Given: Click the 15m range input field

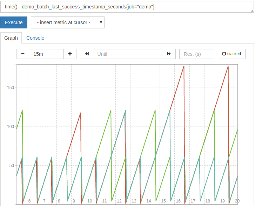Looking at the screenshot, I should point(46,54).
